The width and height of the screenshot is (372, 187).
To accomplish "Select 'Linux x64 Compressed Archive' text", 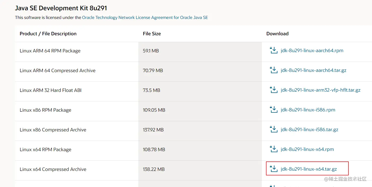I will click(53, 169).
